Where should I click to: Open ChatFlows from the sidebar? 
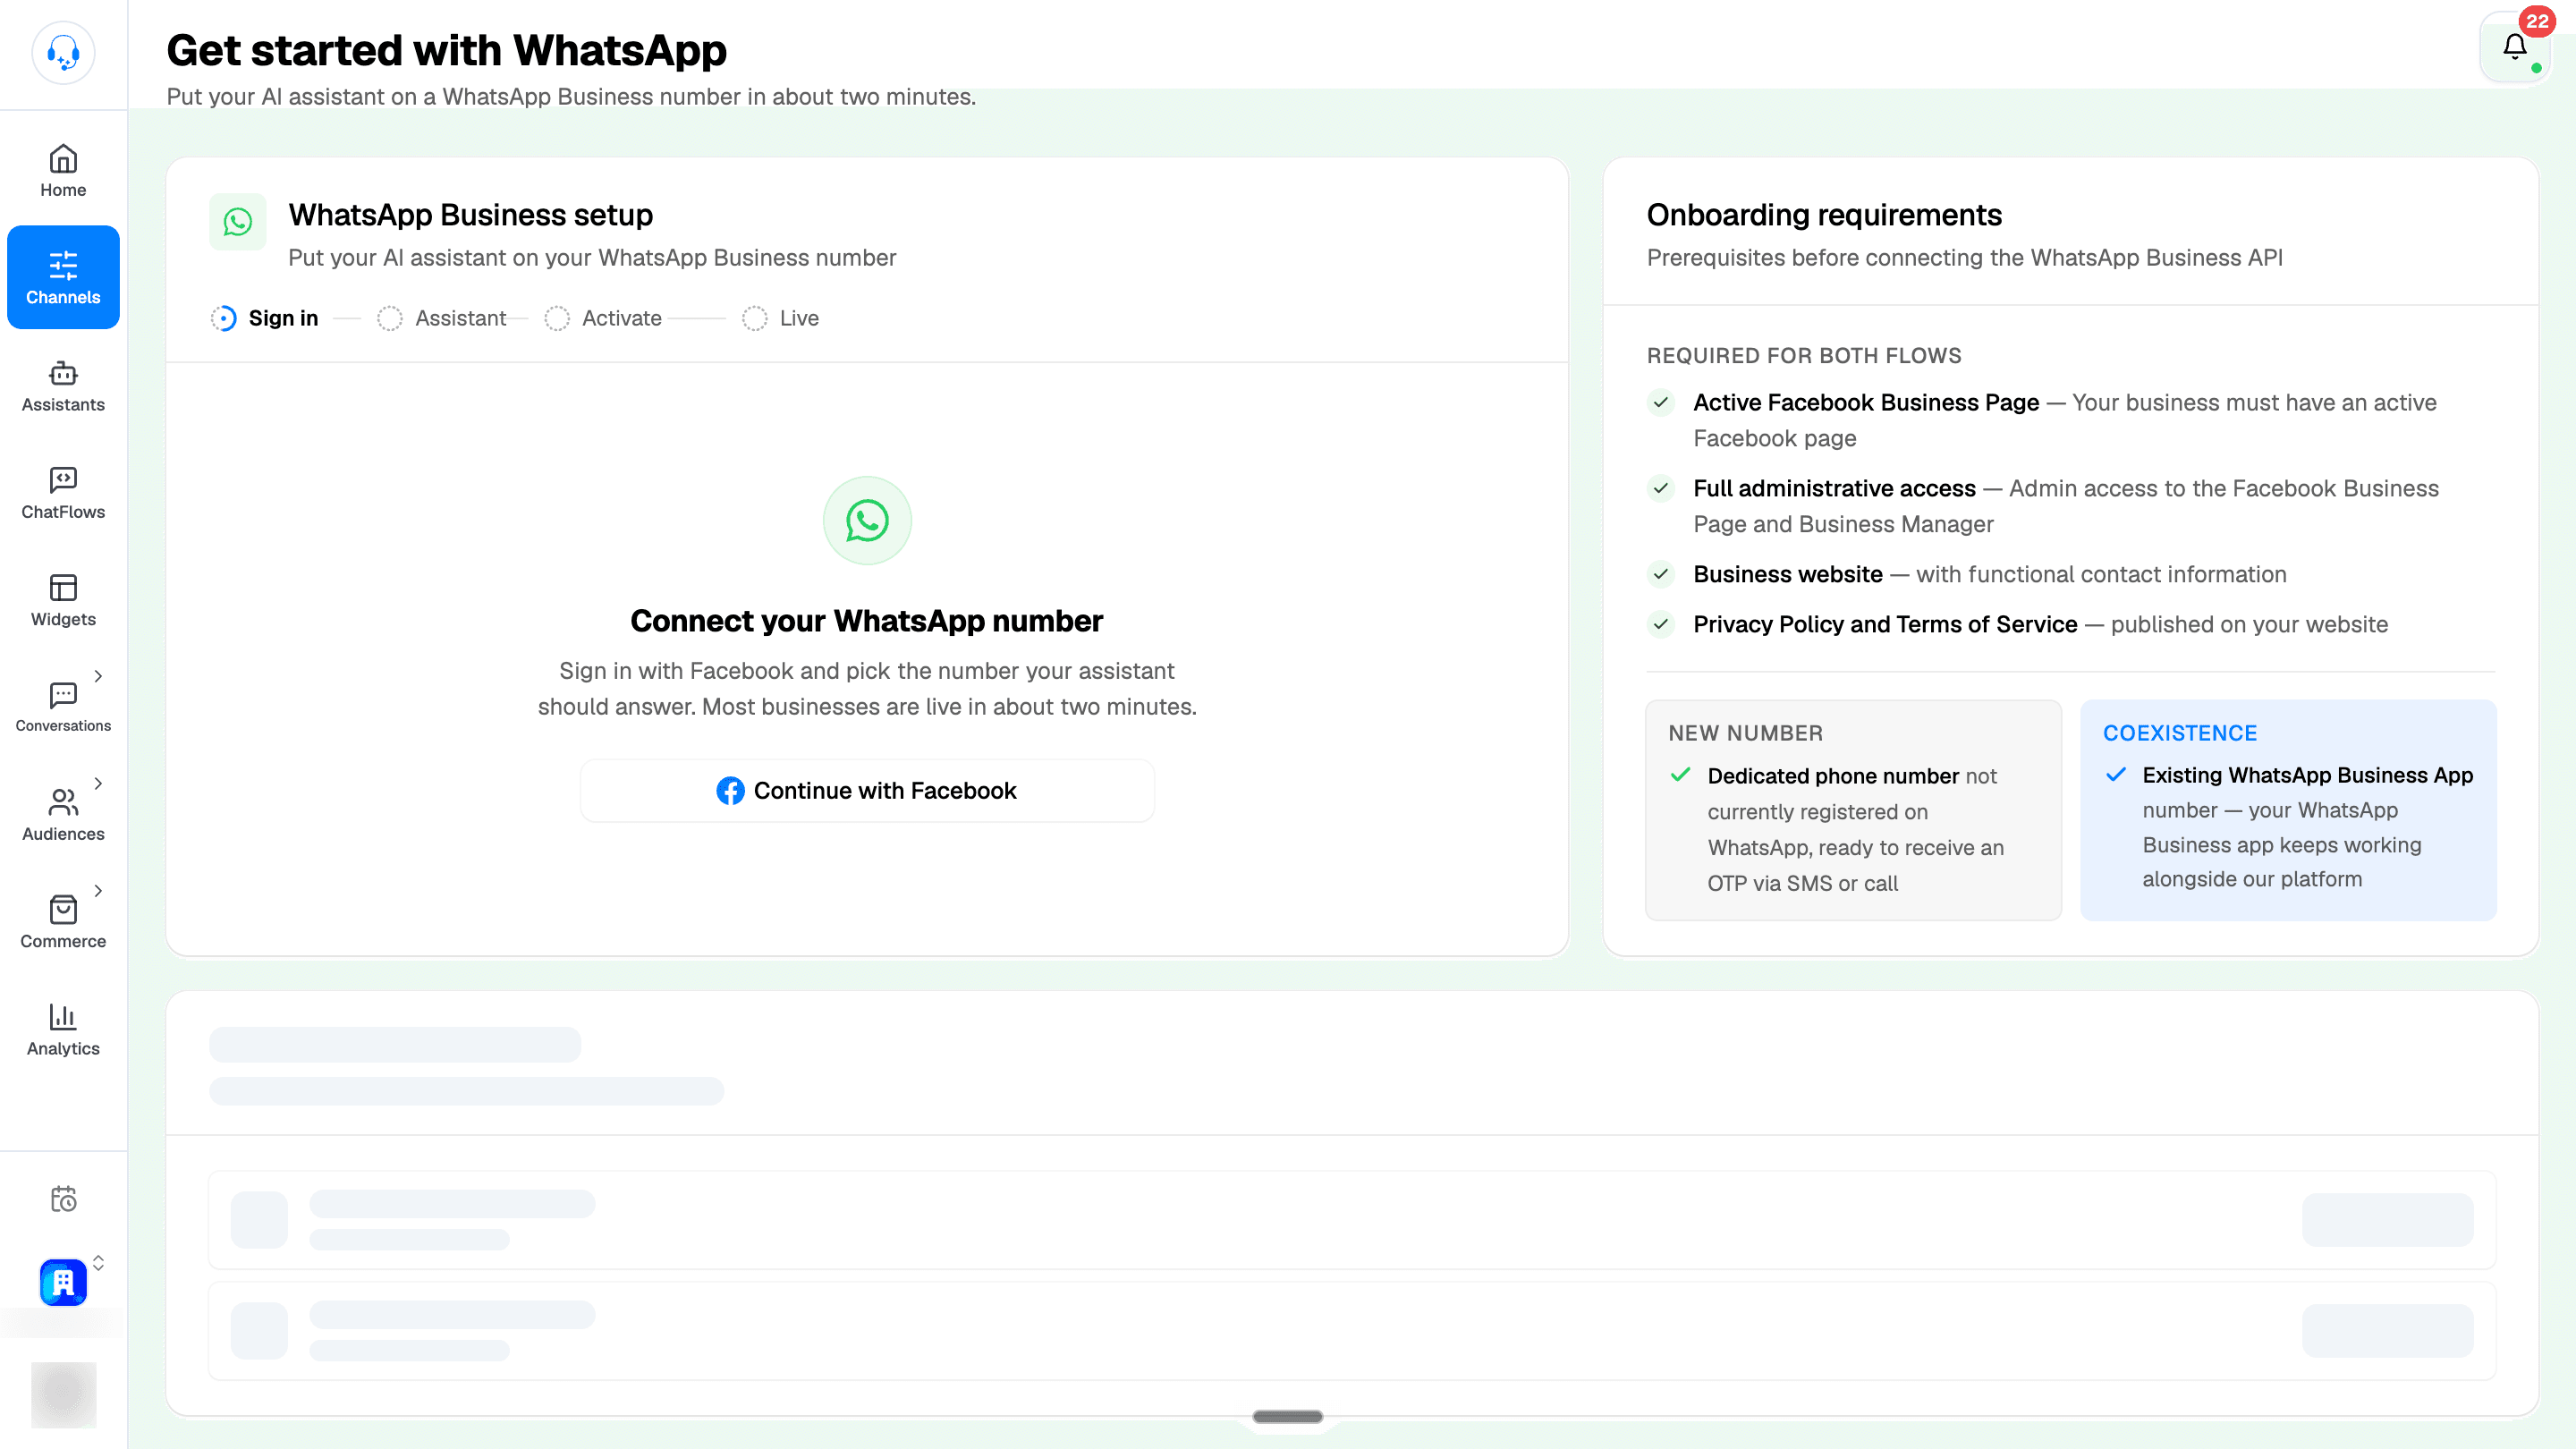[63, 493]
